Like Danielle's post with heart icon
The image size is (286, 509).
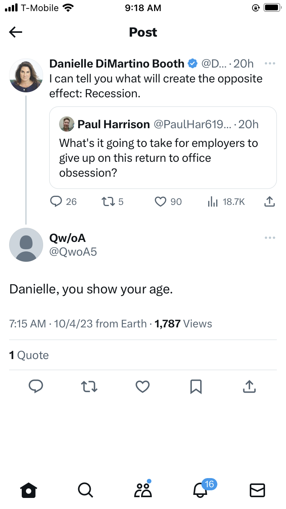(x=161, y=201)
